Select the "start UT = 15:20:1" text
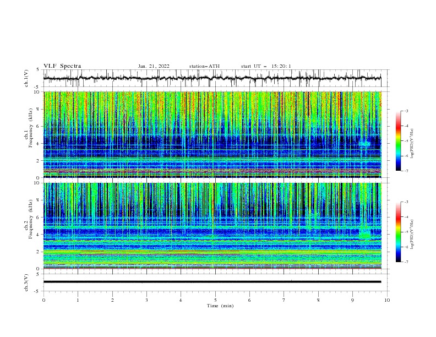Screen dimensions: 436x337 point(266,66)
